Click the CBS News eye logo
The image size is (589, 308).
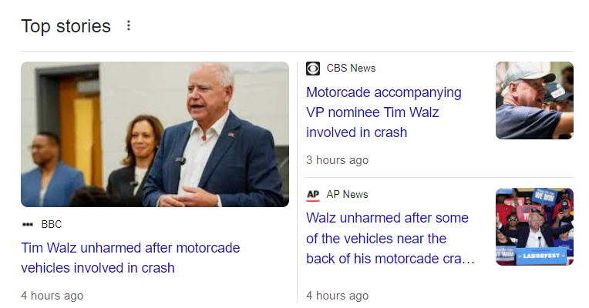tap(313, 69)
